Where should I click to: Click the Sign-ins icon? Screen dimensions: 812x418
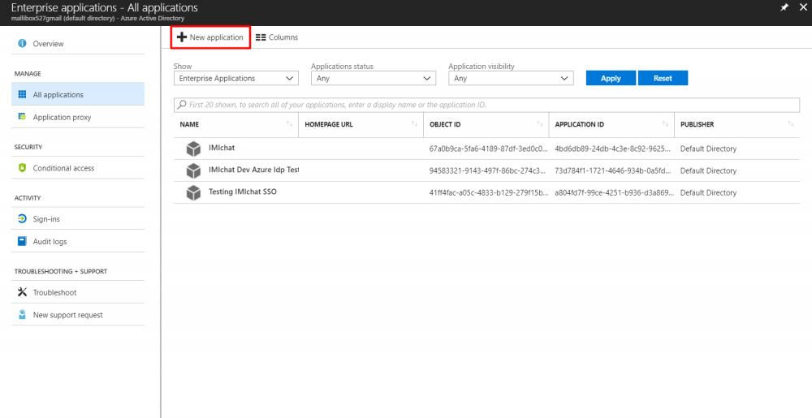(x=22, y=219)
